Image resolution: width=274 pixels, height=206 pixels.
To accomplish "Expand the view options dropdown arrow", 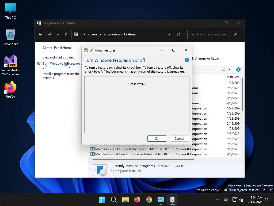I will [x=230, y=69].
